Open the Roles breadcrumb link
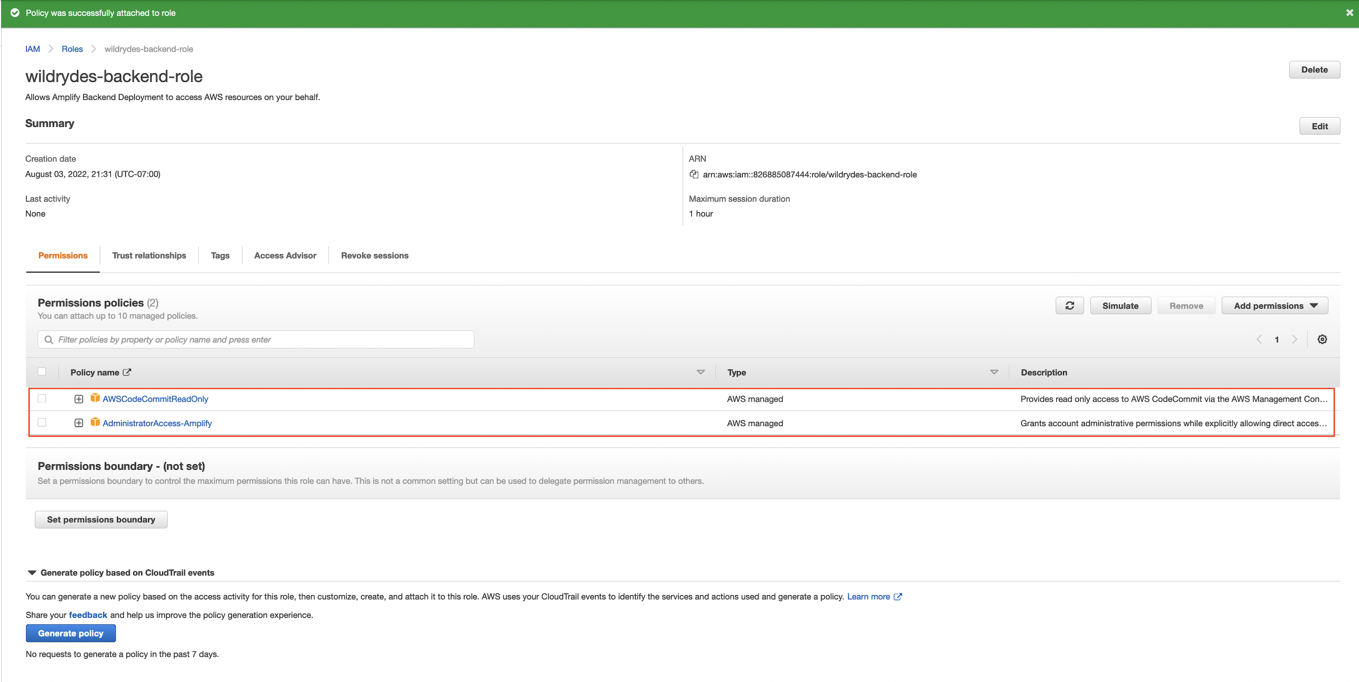The width and height of the screenshot is (1359, 682). [72, 49]
